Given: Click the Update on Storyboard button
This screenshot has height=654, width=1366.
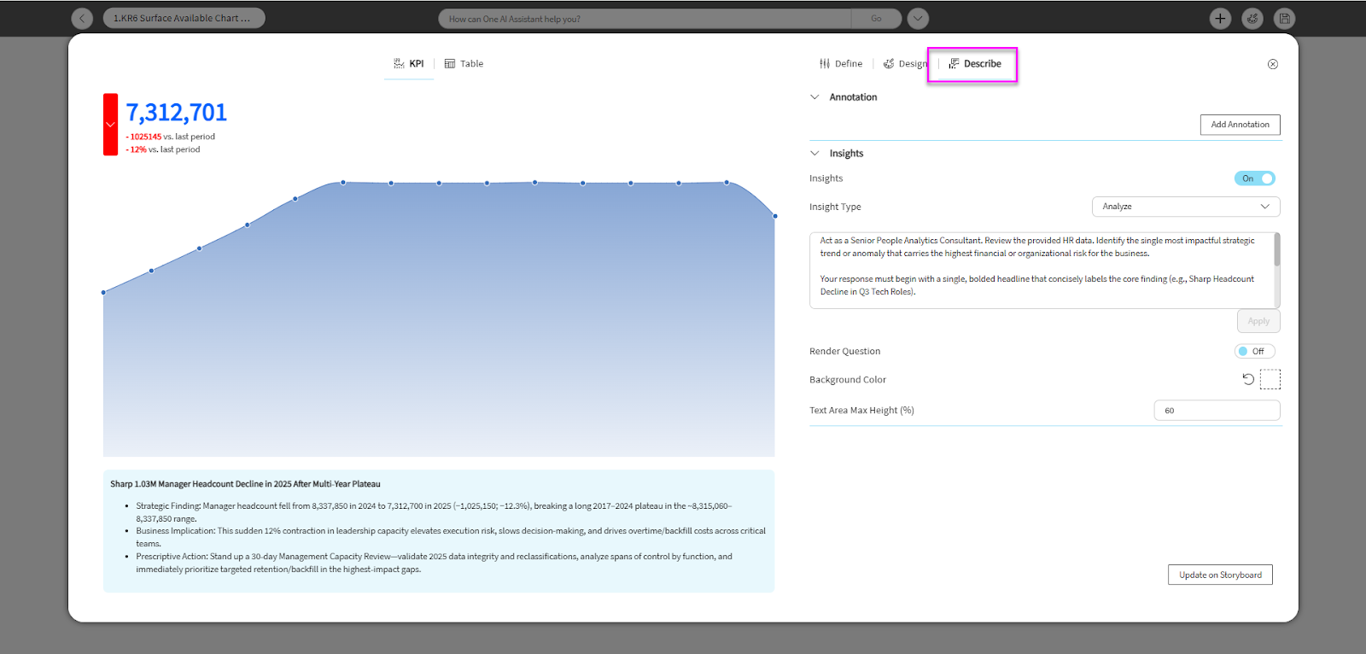Looking at the screenshot, I should point(1220,575).
